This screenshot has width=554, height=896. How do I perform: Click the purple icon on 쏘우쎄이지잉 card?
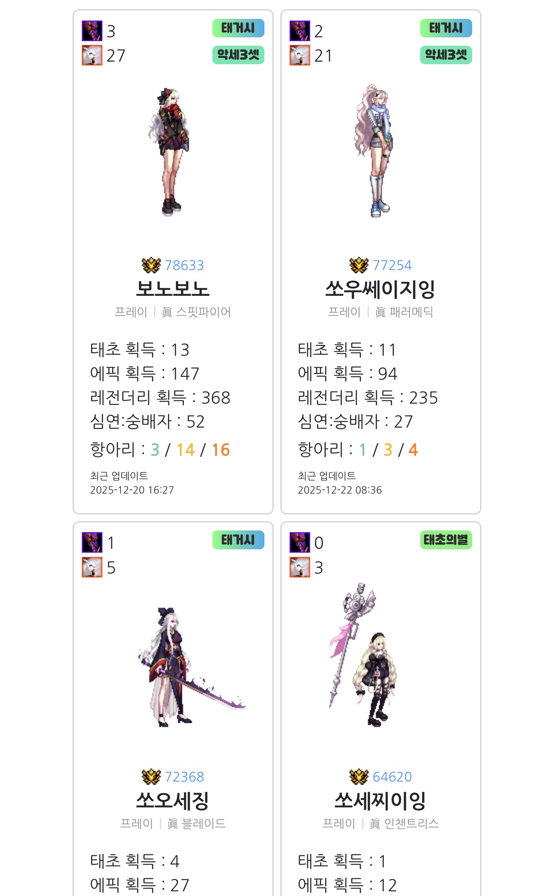click(x=300, y=31)
